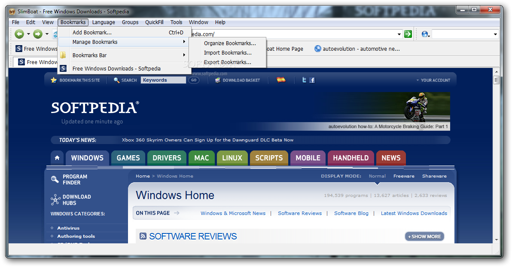Click the Bookmarks Bar folder icon
The height and width of the screenshot is (267, 512).
pos(63,55)
